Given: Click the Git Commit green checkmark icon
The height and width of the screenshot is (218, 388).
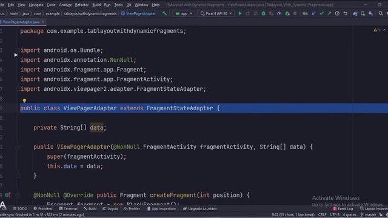Looking at the screenshot, I should pos(321,13).
